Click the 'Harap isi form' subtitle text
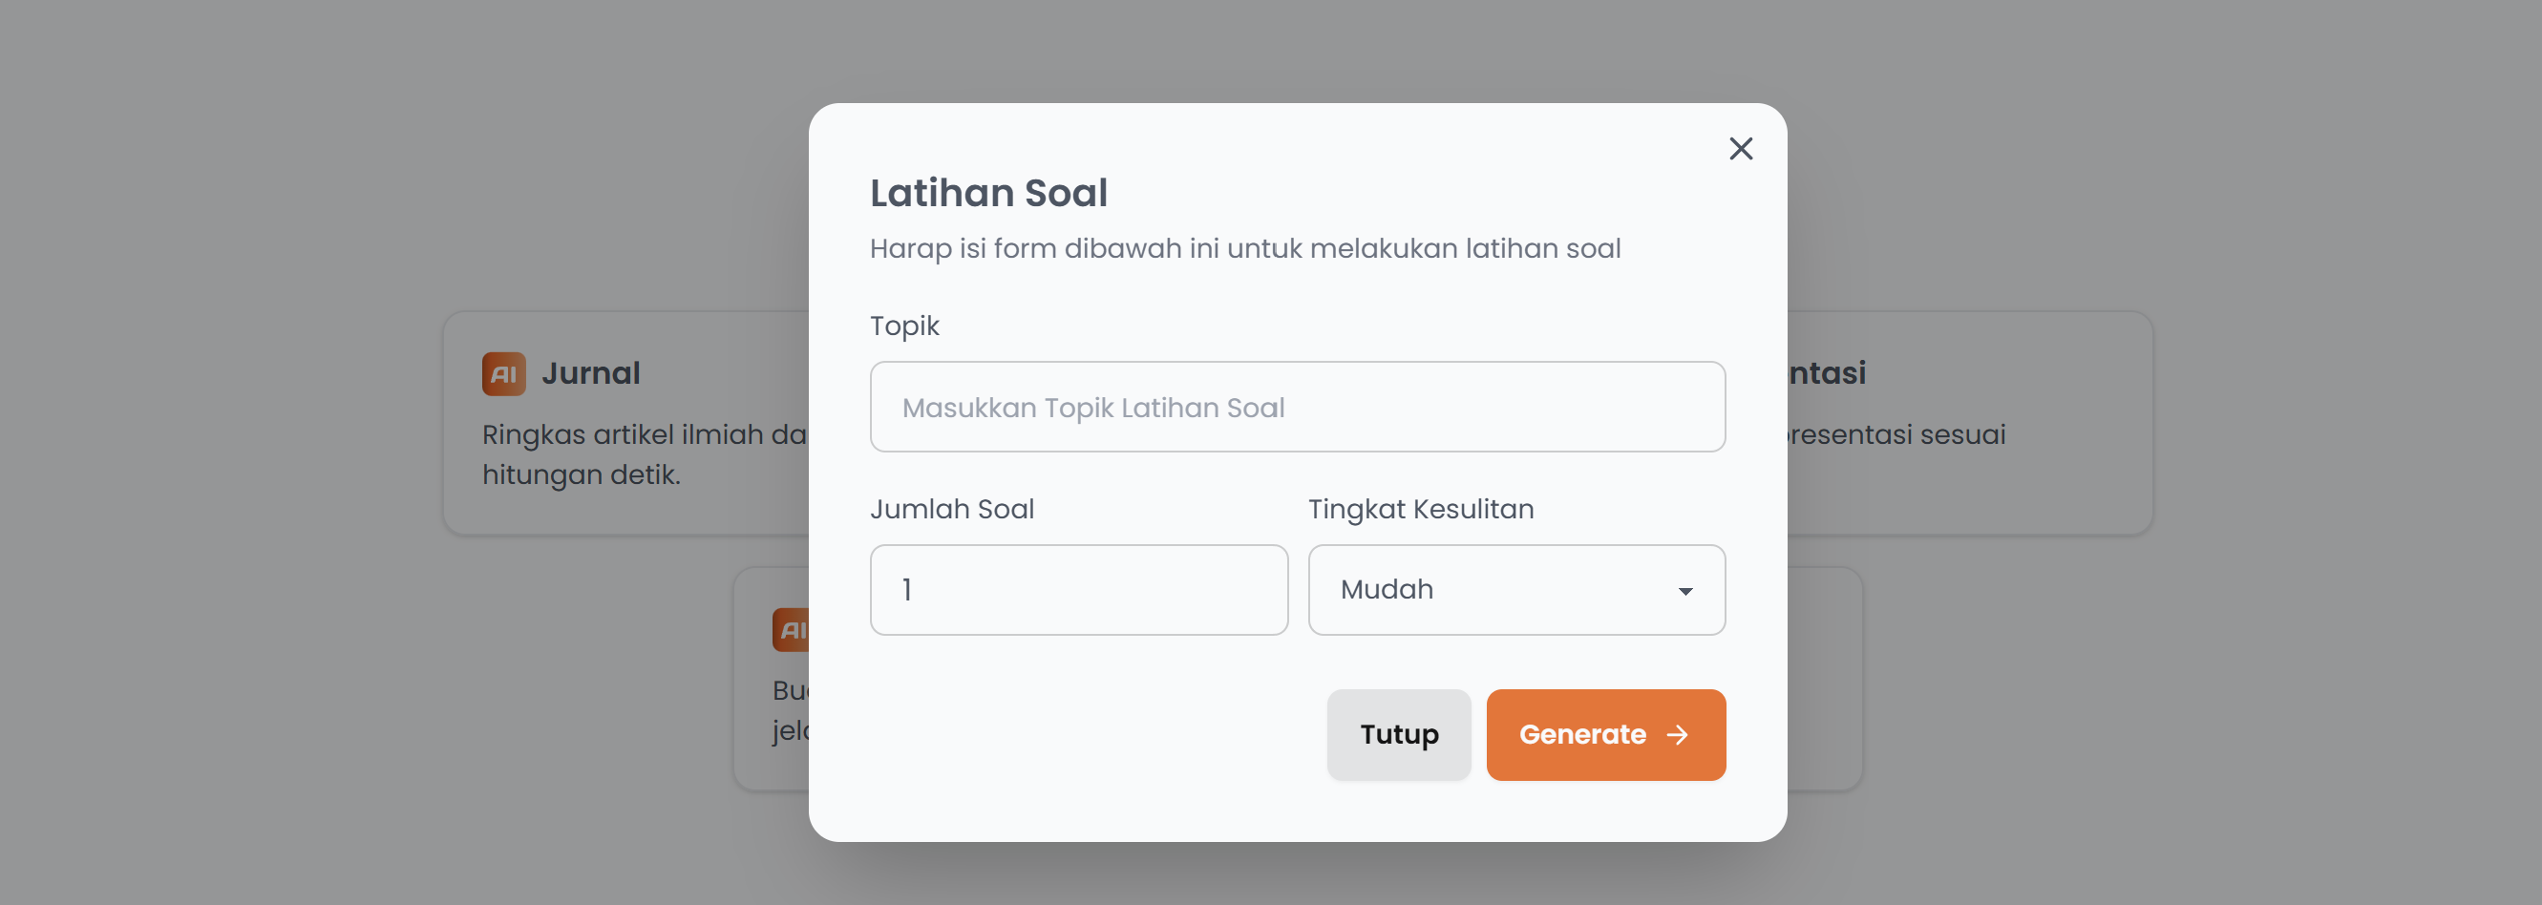Screen dimensions: 2542x905 click(x=1244, y=249)
